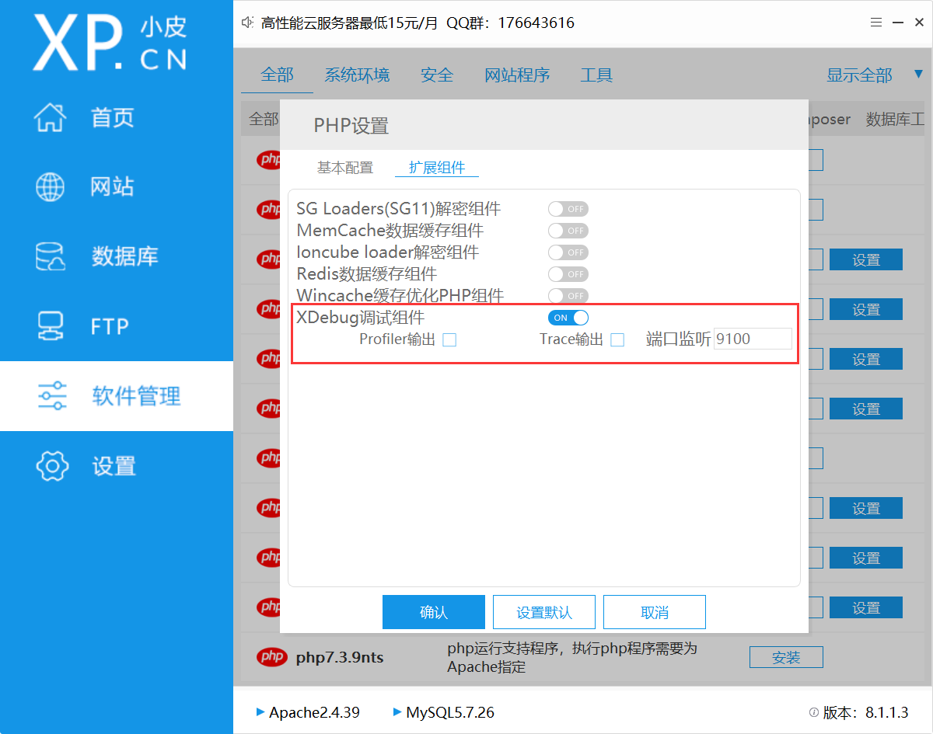Open the FTP server icon
This screenshot has height=734, width=933.
tap(52, 326)
